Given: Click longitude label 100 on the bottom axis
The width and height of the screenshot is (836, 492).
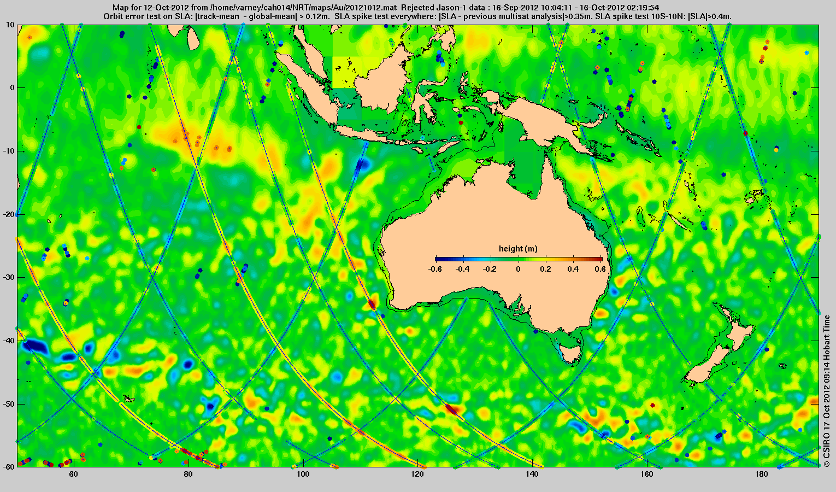Looking at the screenshot, I should [303, 475].
